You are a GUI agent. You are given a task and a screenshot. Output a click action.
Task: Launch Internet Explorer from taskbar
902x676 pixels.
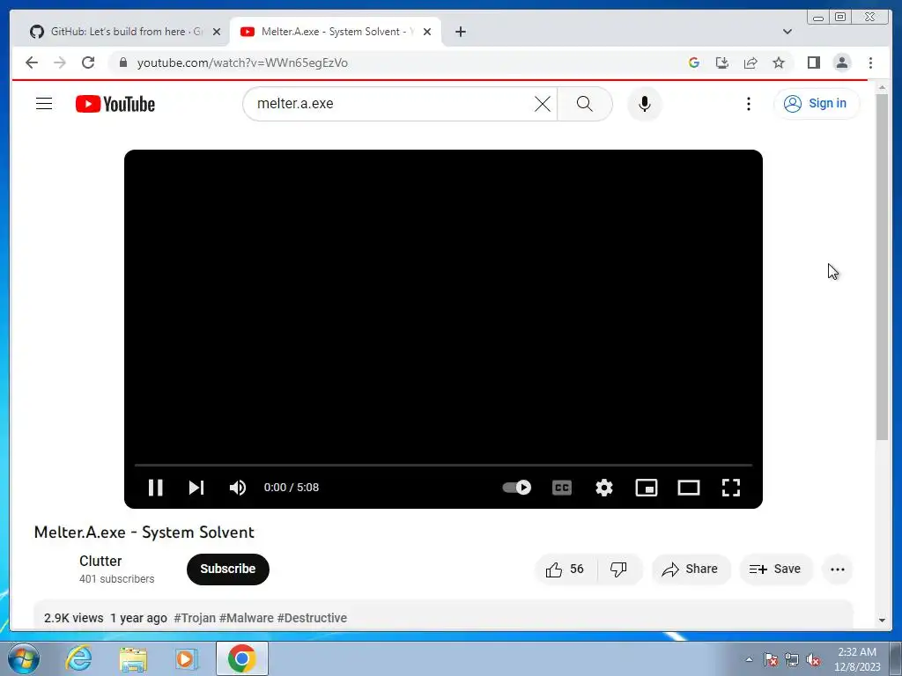tap(78, 658)
